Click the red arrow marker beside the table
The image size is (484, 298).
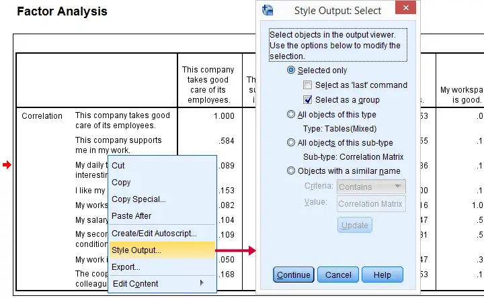click(7, 165)
